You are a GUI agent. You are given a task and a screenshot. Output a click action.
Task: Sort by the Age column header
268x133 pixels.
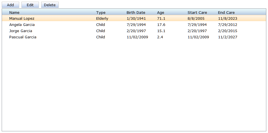pos(161,12)
